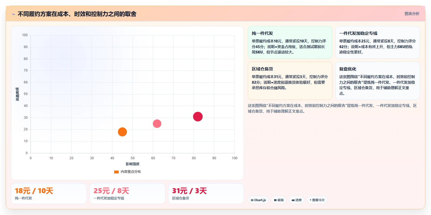
Task: Open the 一件代发加稳定专线 info card
Action: [377, 42]
